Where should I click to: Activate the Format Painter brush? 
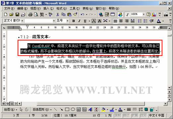[75, 15]
